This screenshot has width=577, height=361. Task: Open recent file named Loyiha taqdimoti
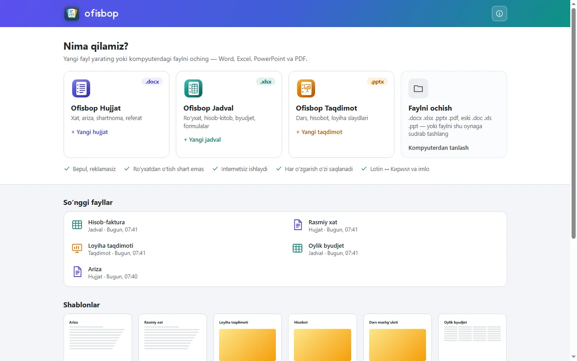[175, 249]
